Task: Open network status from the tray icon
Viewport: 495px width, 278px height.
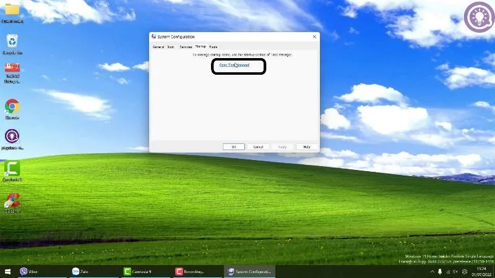Action: coord(448,272)
